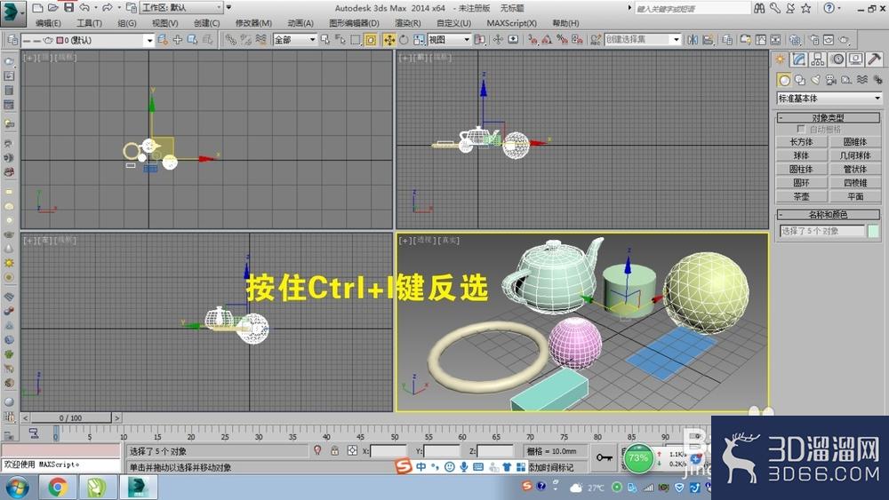Click the 平面 plane button
The image size is (889, 500).
pyautogui.click(x=855, y=196)
